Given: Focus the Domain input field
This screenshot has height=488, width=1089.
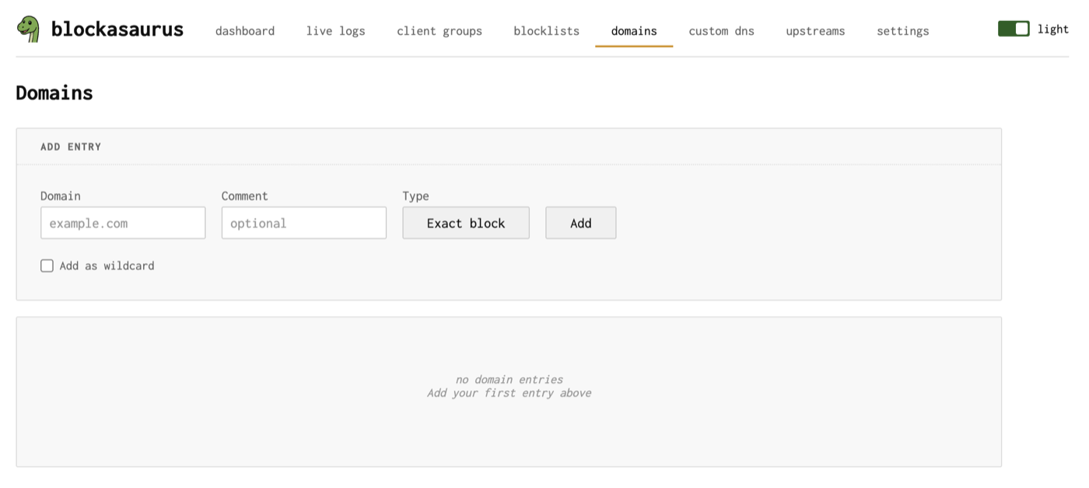Looking at the screenshot, I should coord(122,223).
